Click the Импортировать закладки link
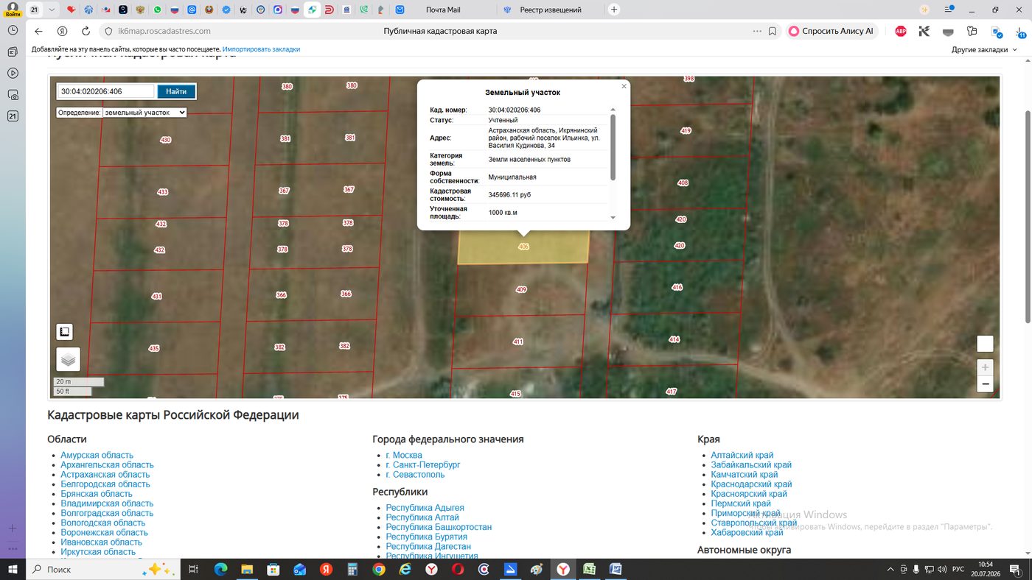Screen dimensions: 1032x580 261,49
